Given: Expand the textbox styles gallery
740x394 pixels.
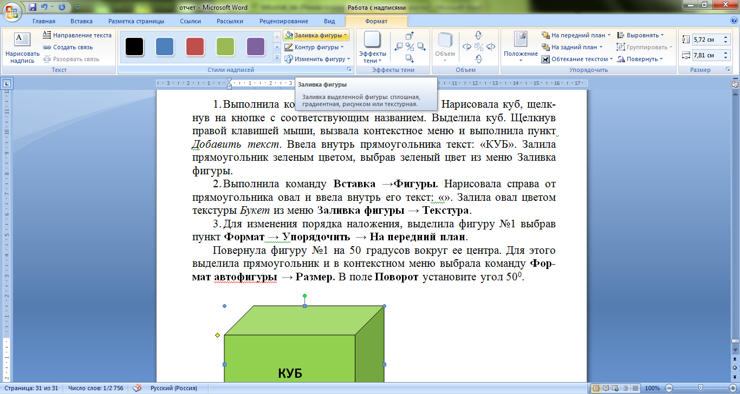Looking at the screenshot, I should click(x=277, y=58).
